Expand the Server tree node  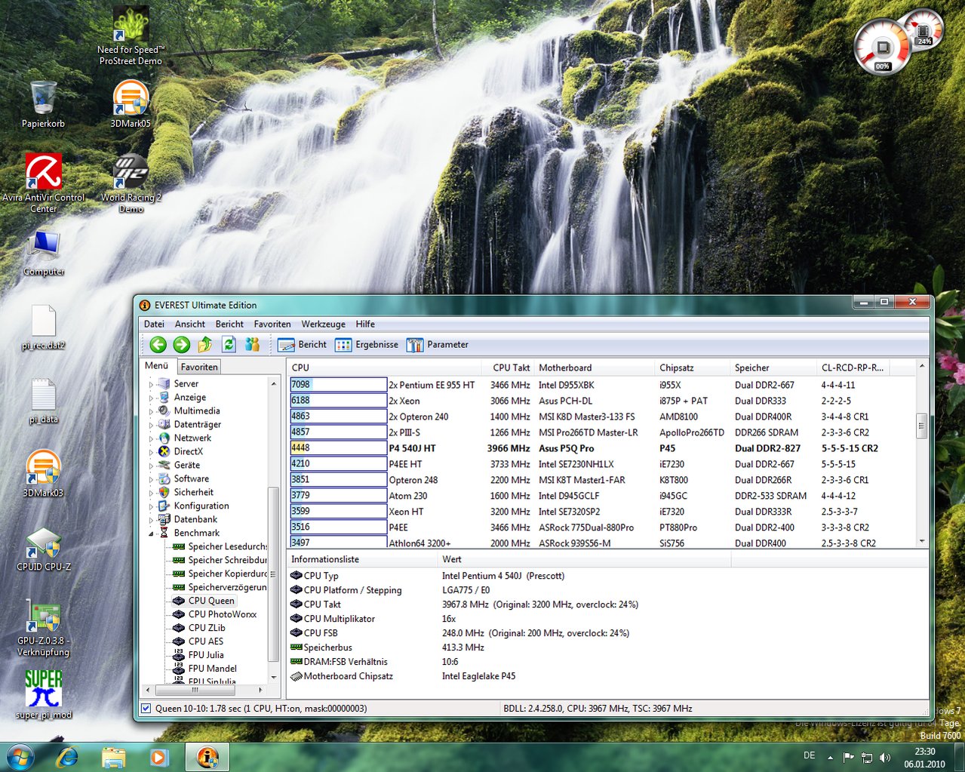[151, 384]
